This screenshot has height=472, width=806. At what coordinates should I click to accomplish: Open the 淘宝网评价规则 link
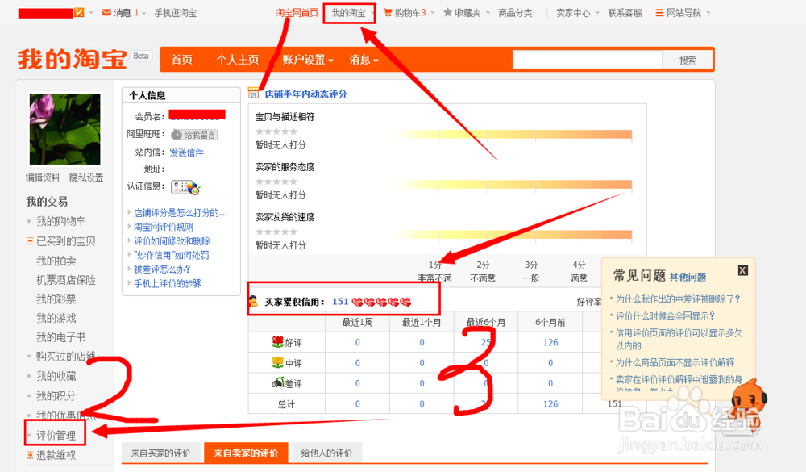[165, 226]
